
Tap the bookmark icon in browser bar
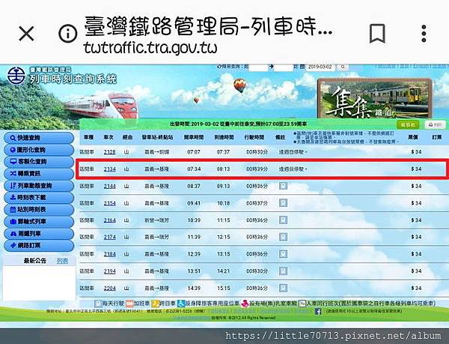click(377, 34)
